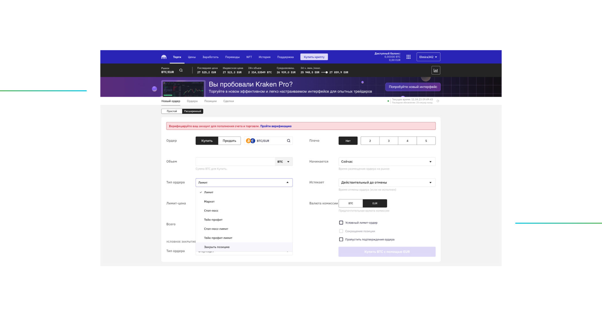Open the 'Переводы' menu item

(232, 57)
